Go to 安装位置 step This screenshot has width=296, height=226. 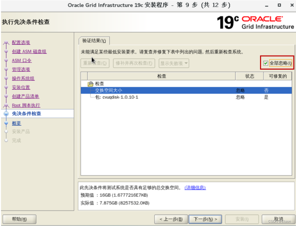[21, 88]
